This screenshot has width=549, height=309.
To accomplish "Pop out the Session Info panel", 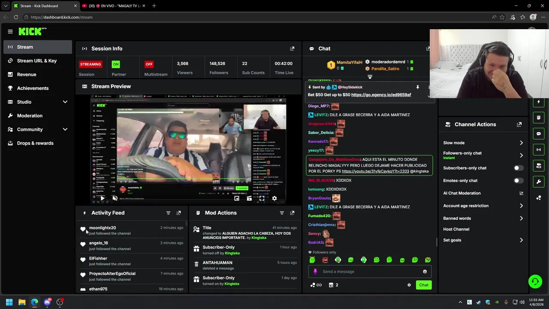I will (292, 48).
